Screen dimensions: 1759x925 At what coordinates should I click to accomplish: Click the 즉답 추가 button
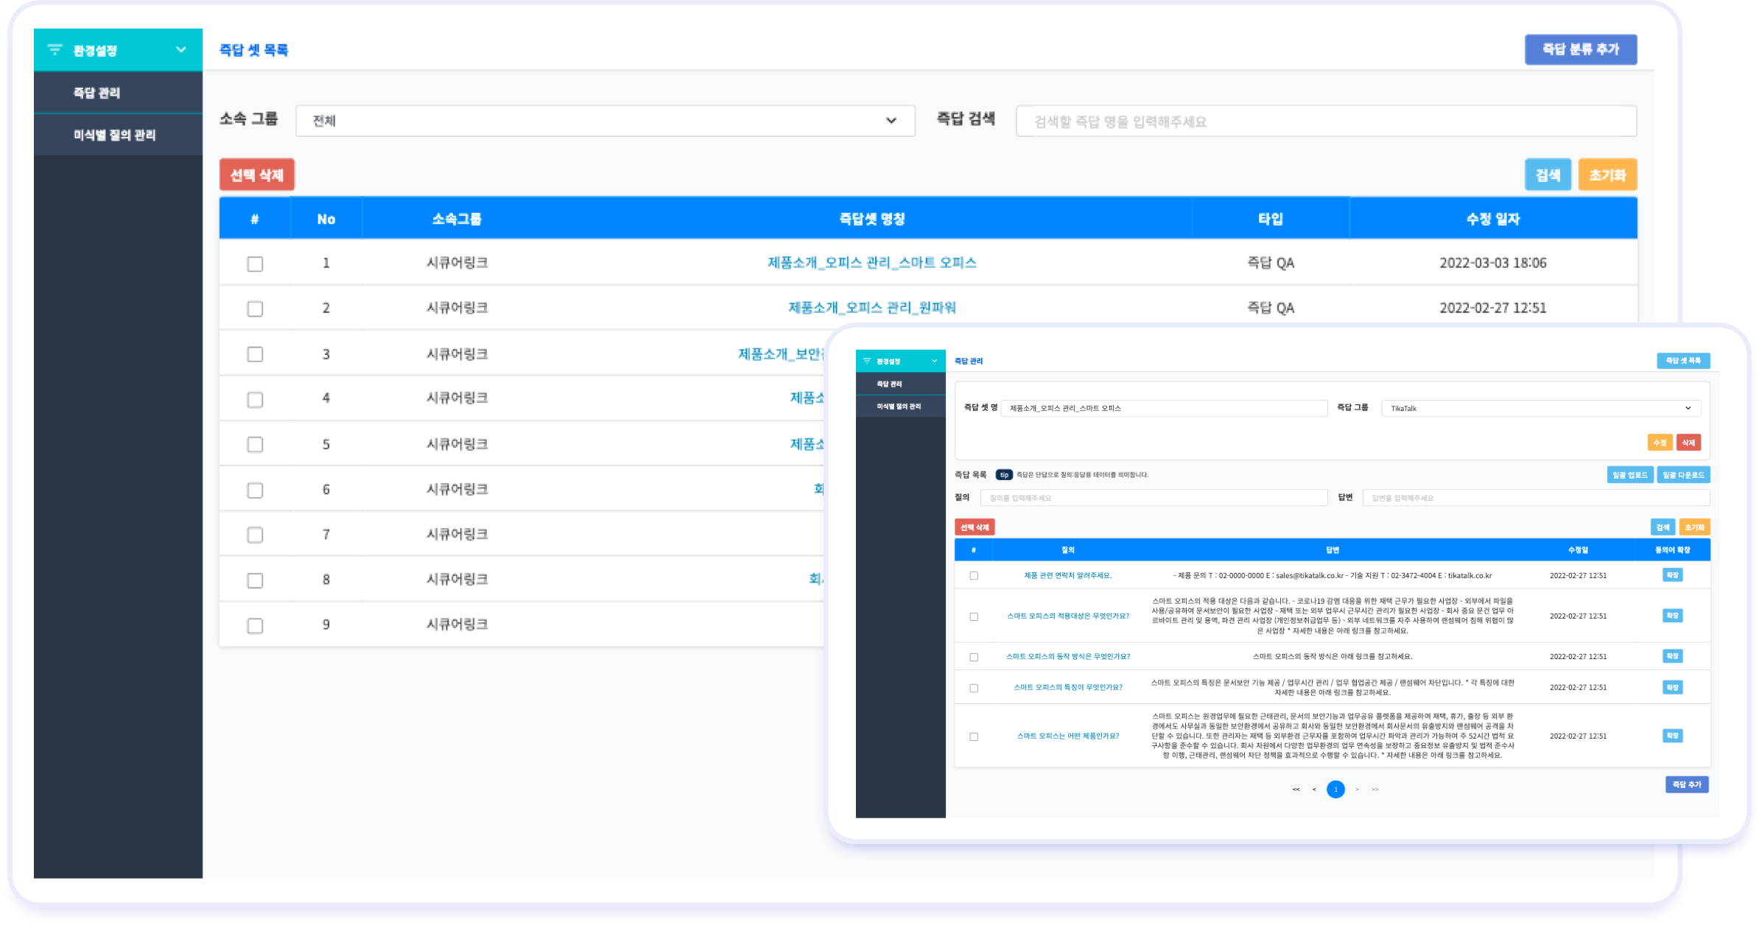1687,784
